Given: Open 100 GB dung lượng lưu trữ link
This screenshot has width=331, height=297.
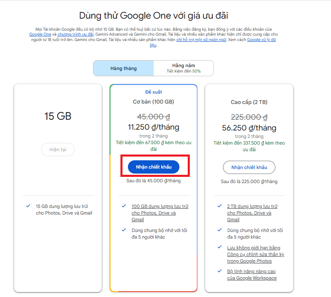Looking at the screenshot, I should [x=160, y=213].
